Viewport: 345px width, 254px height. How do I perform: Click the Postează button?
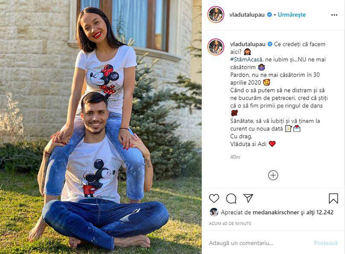pos(326,243)
